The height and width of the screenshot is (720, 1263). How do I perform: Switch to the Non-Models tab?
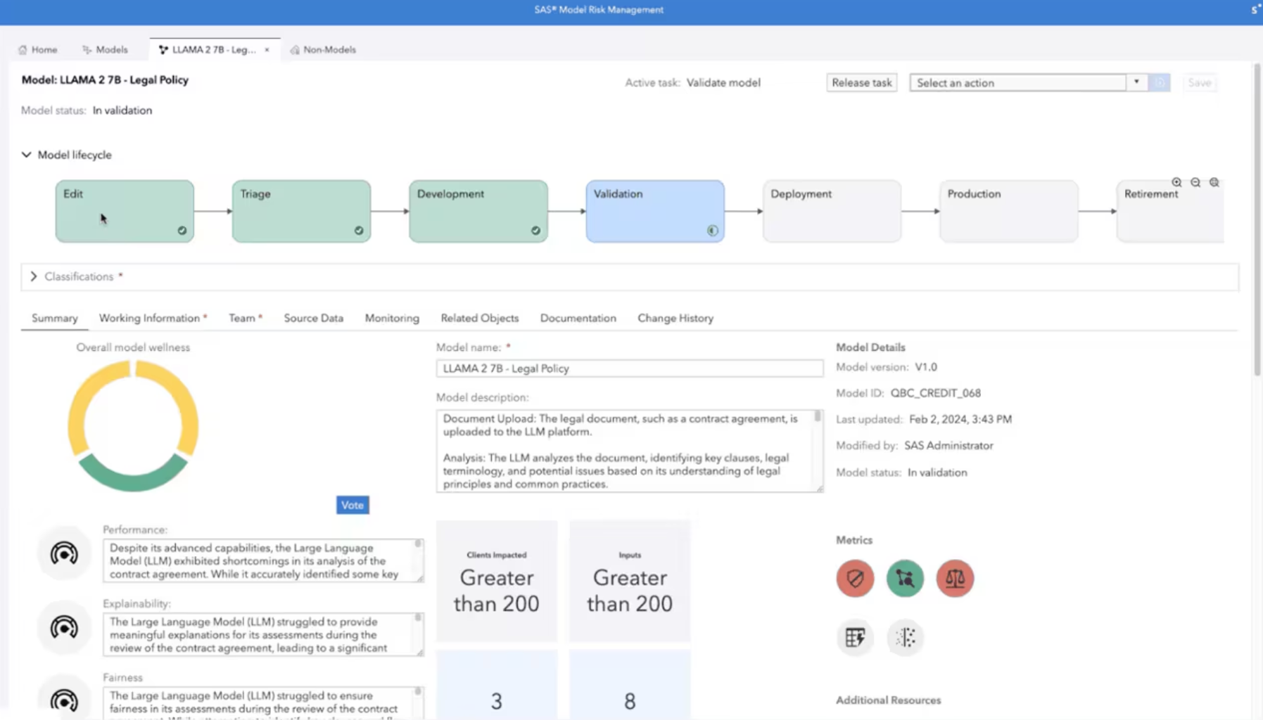323,50
